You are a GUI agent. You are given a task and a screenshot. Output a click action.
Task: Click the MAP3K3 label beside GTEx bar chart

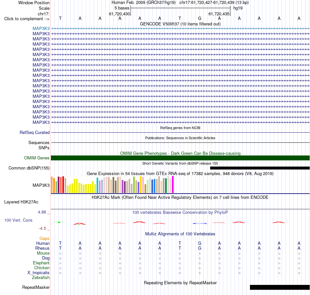pos(41,185)
